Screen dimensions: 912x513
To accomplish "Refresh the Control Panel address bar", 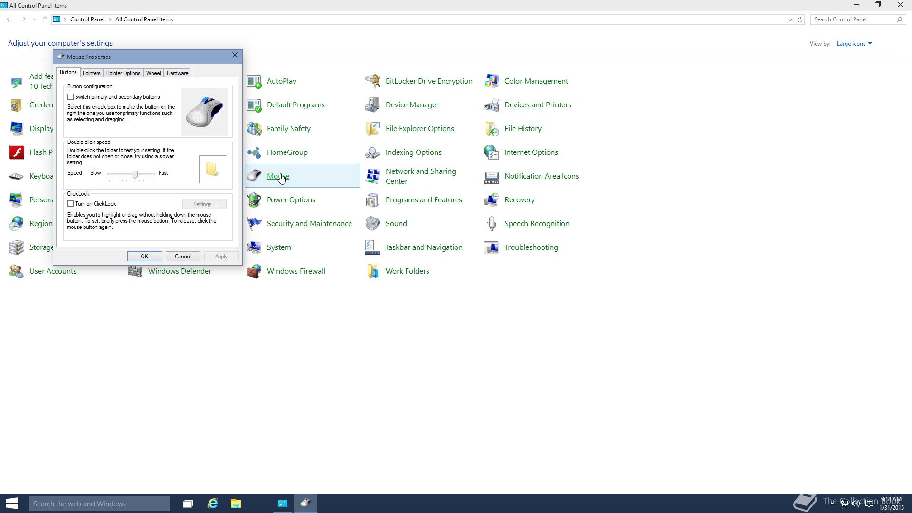I will 800,19.
